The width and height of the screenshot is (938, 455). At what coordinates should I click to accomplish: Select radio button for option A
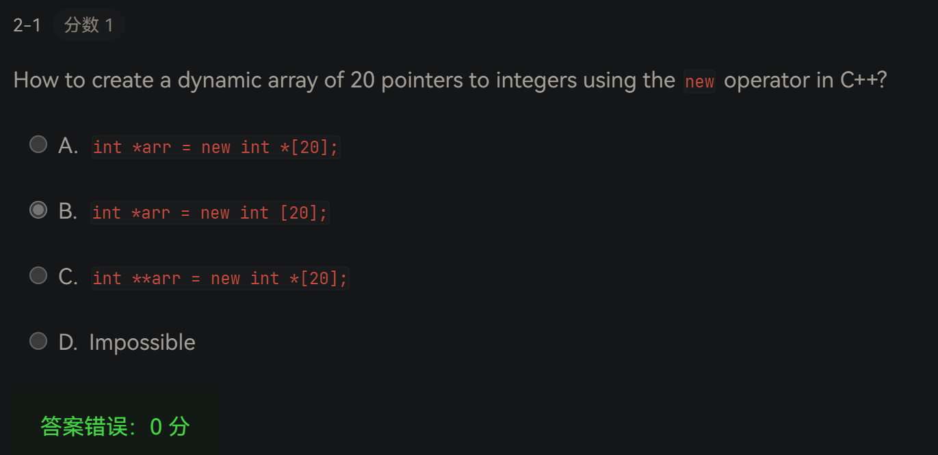(x=38, y=144)
